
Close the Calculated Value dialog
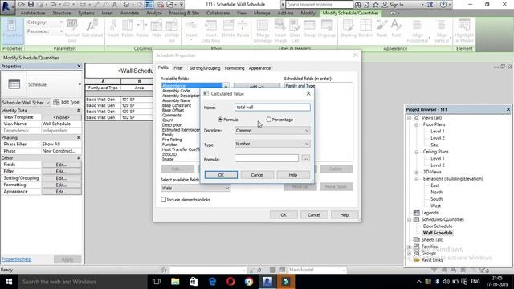point(308,93)
